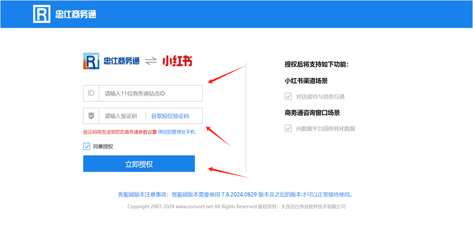
Task: Toggle the 同意授权 checkbox
Action: (86, 147)
